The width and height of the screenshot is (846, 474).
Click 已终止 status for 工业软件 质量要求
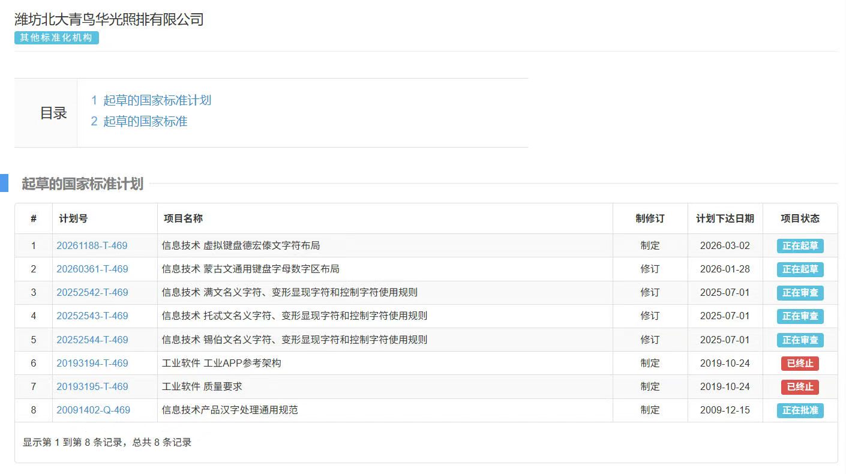tap(800, 387)
